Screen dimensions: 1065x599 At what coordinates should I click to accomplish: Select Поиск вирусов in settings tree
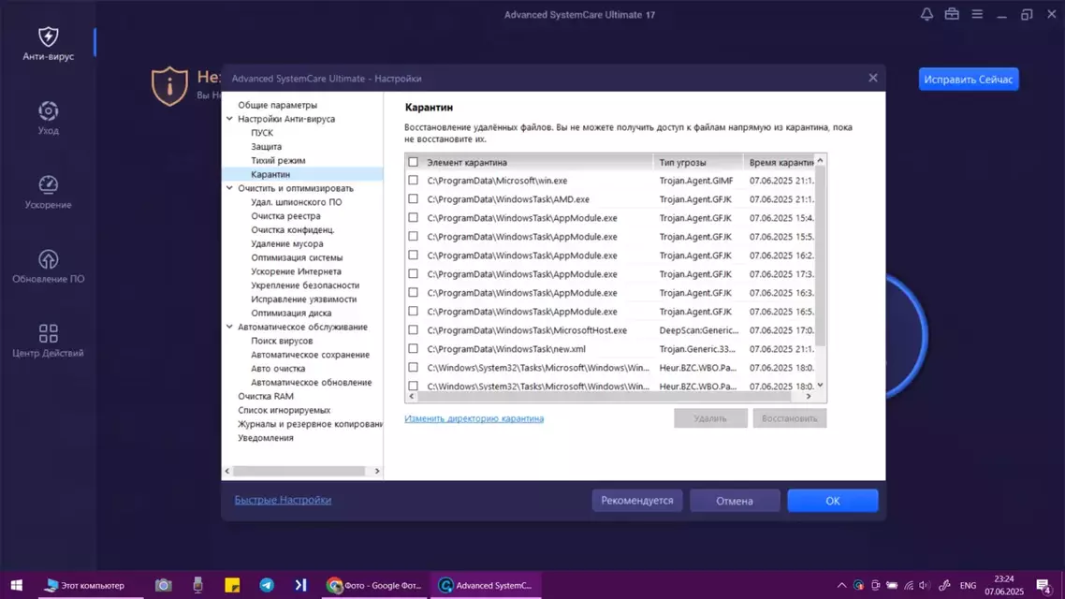[282, 341]
